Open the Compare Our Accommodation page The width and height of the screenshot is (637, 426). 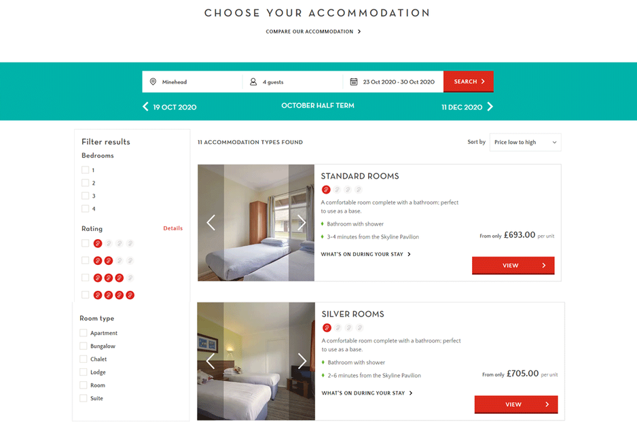tap(314, 31)
